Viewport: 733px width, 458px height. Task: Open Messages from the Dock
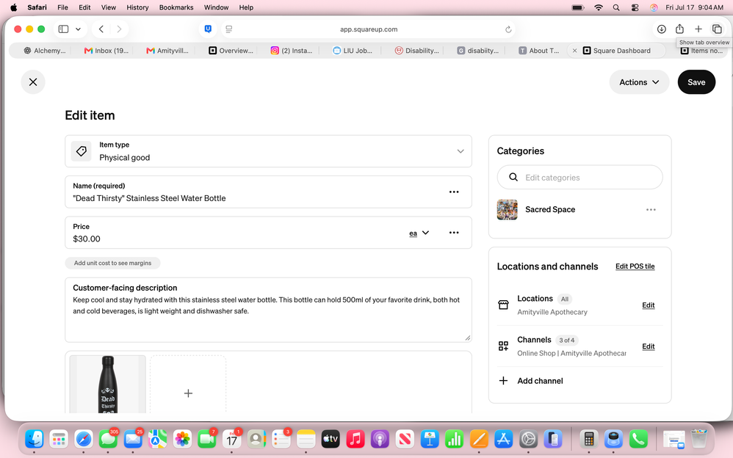click(108, 440)
